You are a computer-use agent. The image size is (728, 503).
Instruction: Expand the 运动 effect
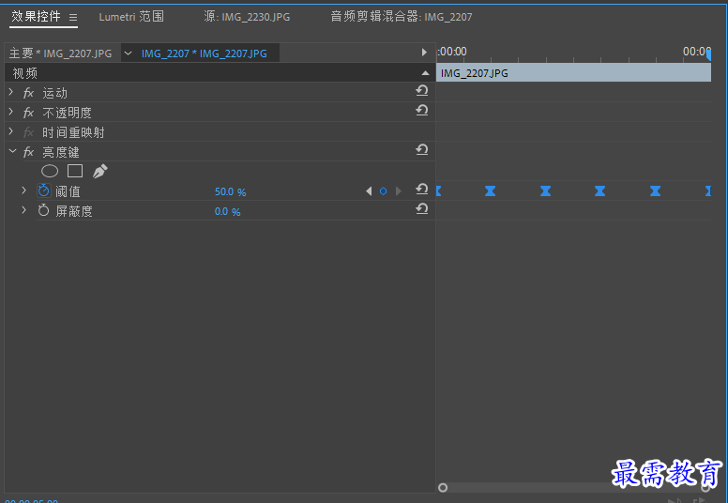(11, 92)
